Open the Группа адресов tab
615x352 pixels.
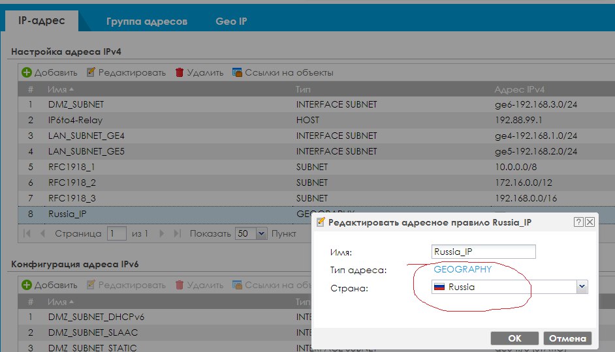pyautogui.click(x=147, y=21)
